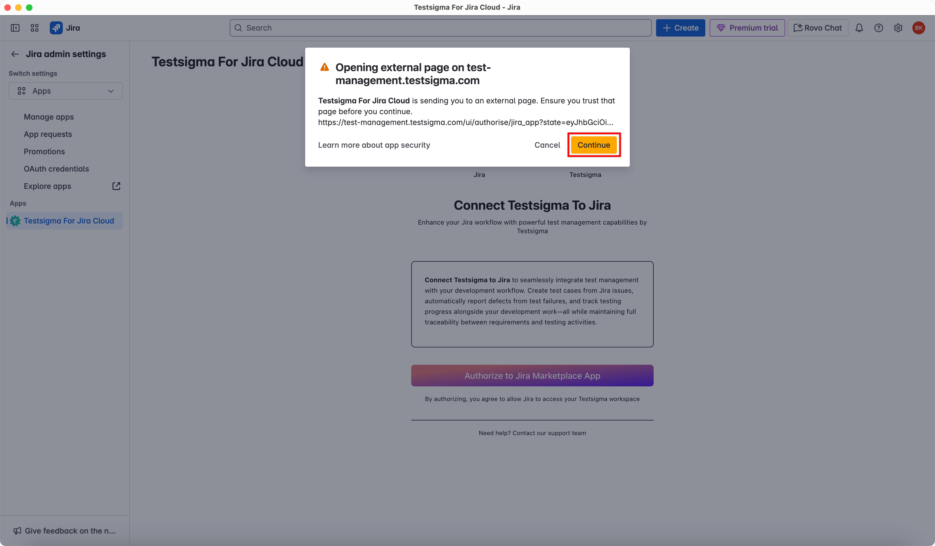Click the Explore apps external link icon
Image resolution: width=935 pixels, height=546 pixels.
coord(116,186)
